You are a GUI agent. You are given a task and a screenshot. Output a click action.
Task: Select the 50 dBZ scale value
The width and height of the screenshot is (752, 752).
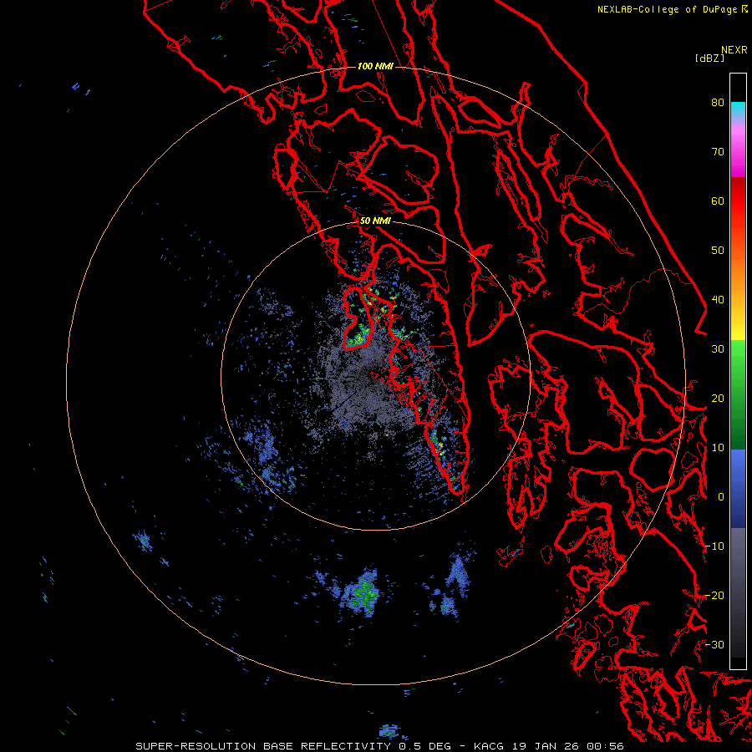(718, 251)
